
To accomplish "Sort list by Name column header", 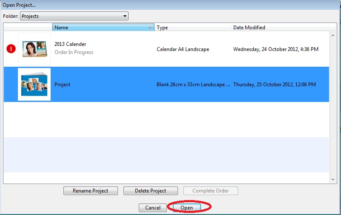I will pyautogui.click(x=103, y=27).
